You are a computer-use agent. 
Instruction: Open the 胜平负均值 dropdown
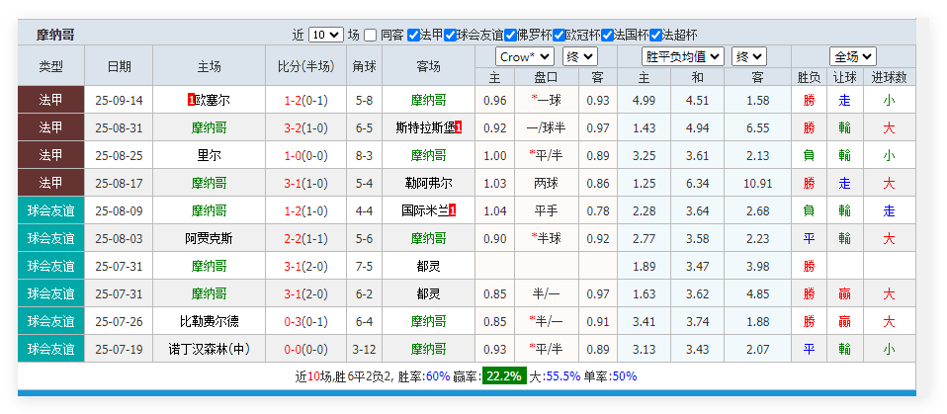(683, 56)
